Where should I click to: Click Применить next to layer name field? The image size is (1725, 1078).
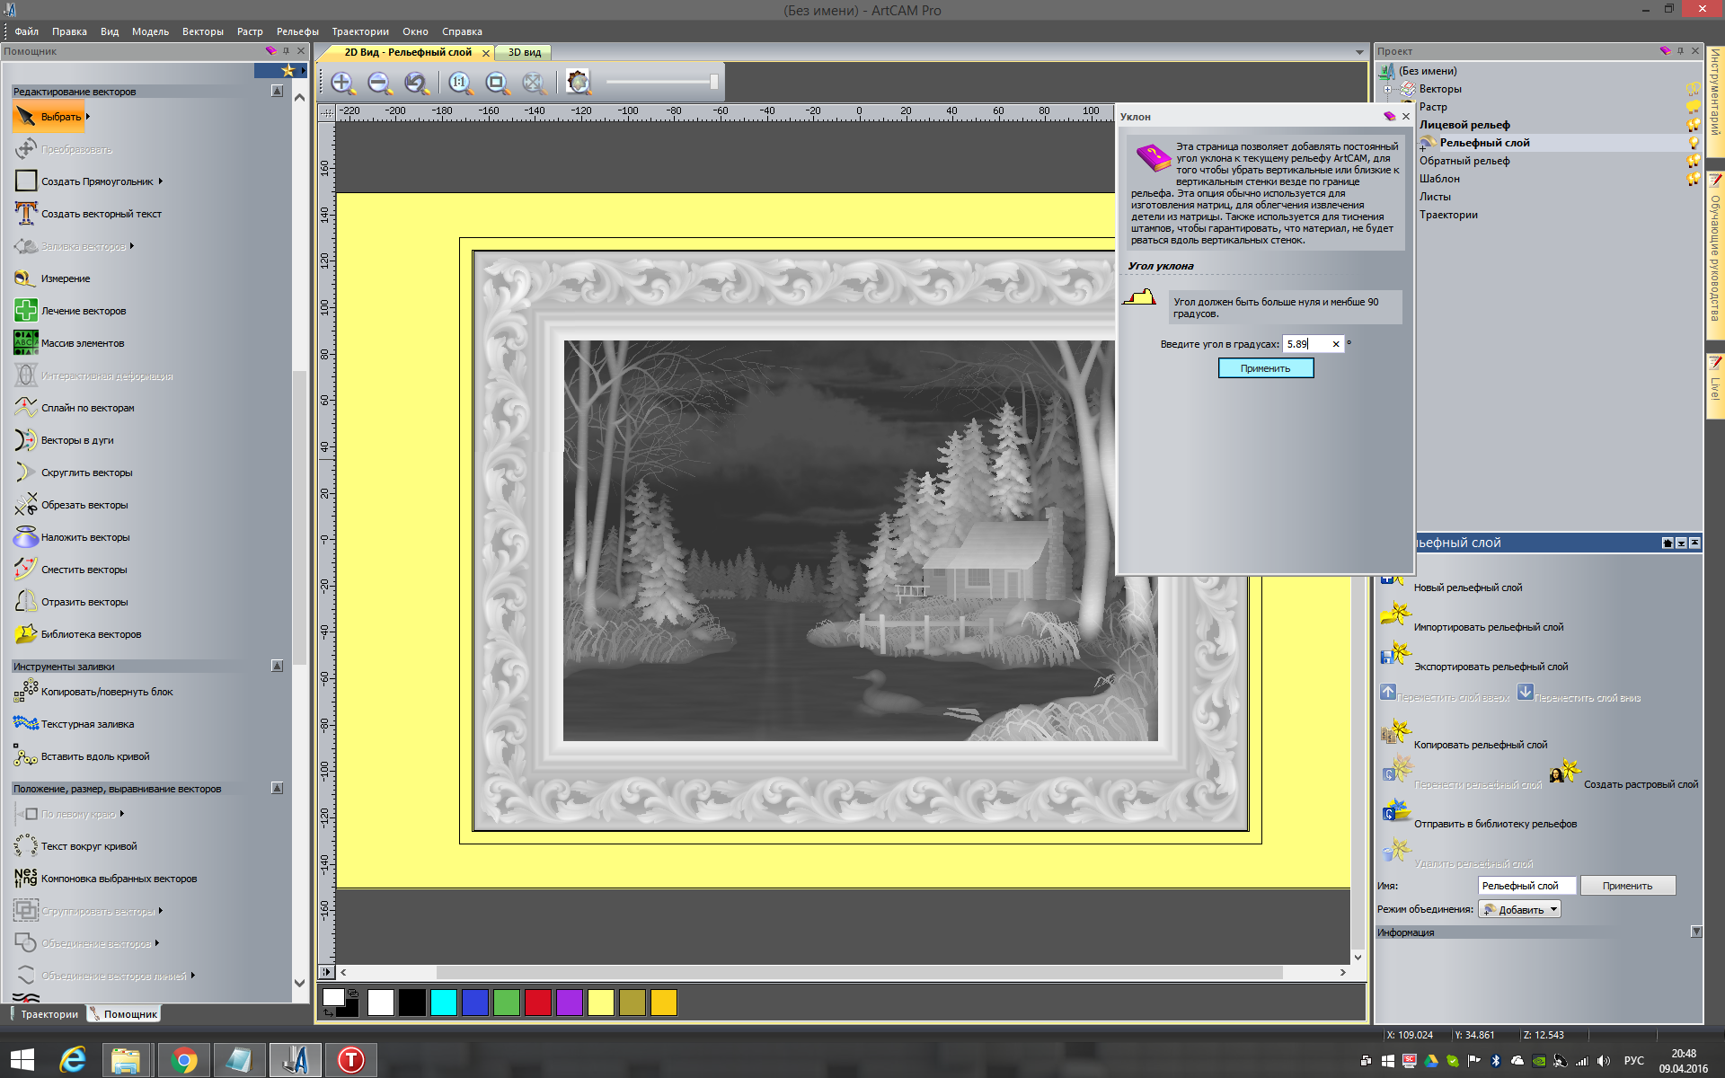click(x=1627, y=886)
